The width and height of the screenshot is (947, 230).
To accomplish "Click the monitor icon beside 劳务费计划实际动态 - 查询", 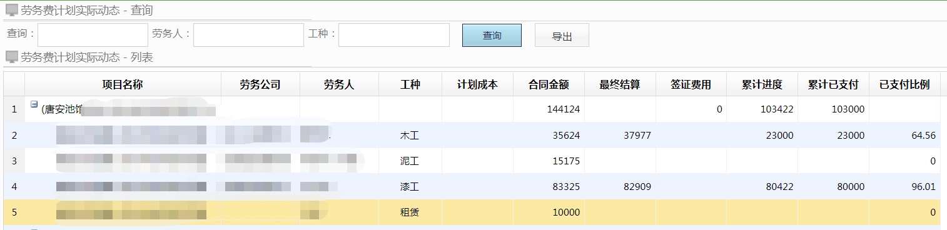I will pyautogui.click(x=12, y=10).
